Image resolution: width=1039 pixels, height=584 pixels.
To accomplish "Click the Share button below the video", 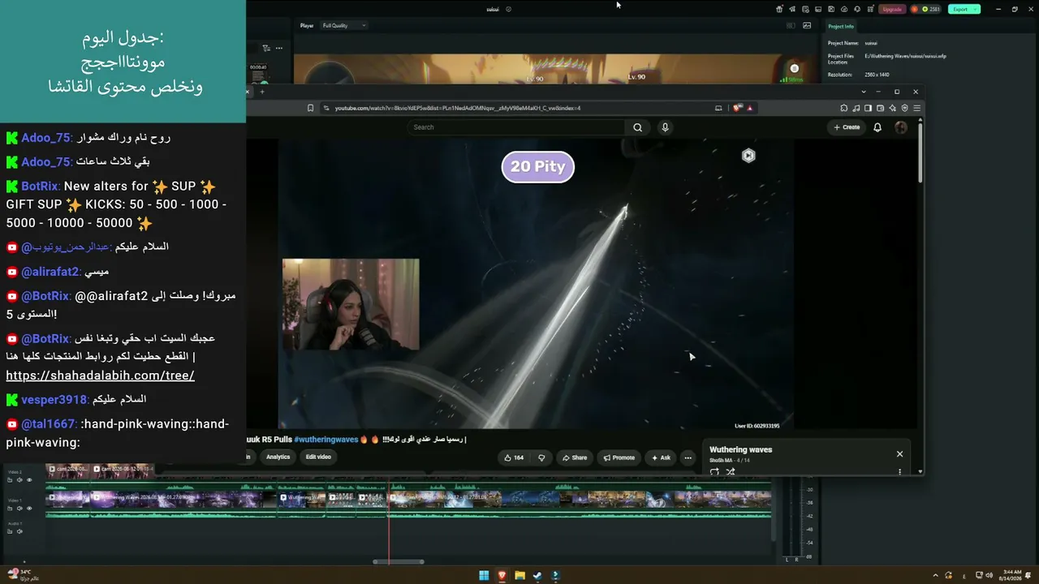I will pyautogui.click(x=574, y=457).
